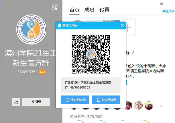
Task: Click the skin icon in title bar
Action: (161, 4)
